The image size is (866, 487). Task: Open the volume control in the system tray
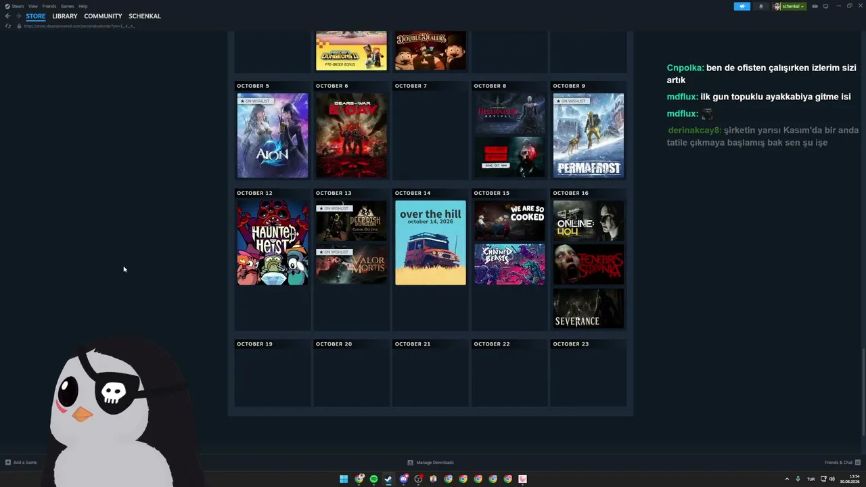(x=831, y=479)
